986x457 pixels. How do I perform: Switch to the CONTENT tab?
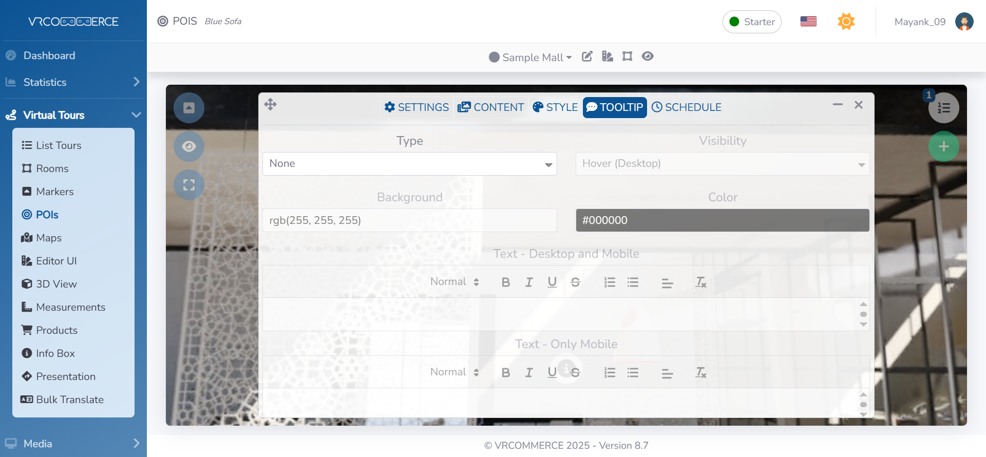(x=491, y=107)
